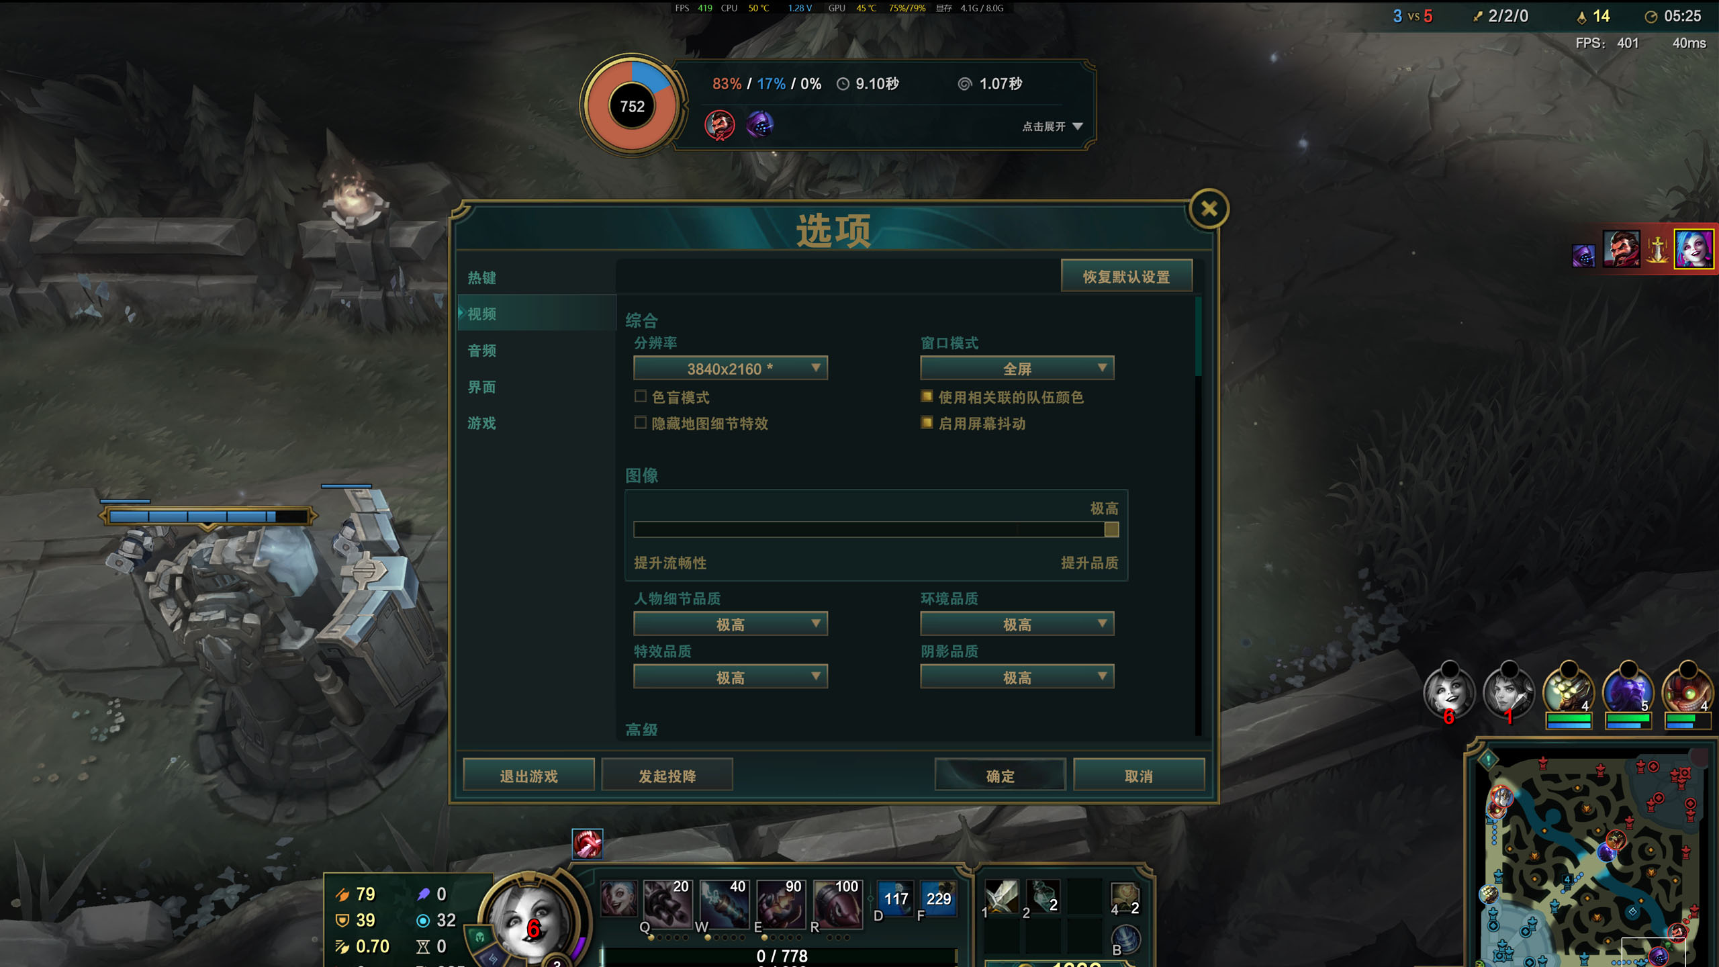Open the 分辨率 3840x2160 dropdown
The height and width of the screenshot is (967, 1719).
731,368
